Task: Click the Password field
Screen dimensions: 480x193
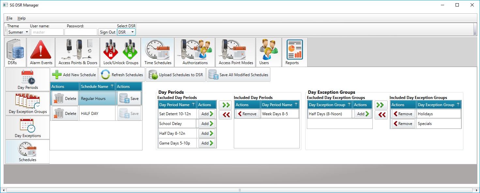Action: tap(81, 32)
